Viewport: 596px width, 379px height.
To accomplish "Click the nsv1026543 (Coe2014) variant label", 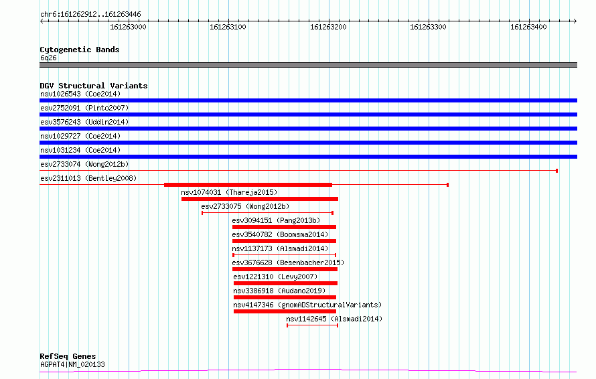I will [x=80, y=94].
